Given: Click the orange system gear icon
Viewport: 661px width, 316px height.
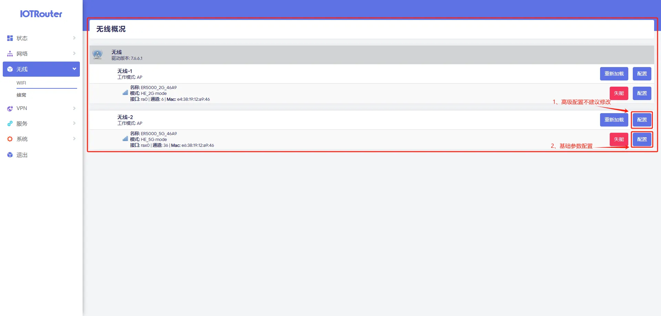Looking at the screenshot, I should (10, 139).
